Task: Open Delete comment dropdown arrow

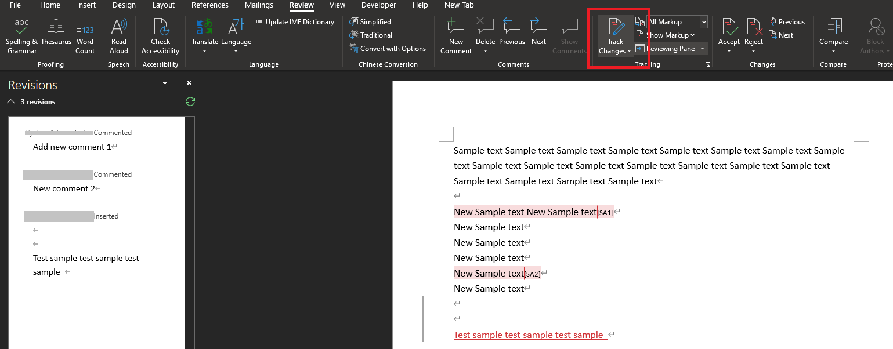Action: tap(485, 51)
